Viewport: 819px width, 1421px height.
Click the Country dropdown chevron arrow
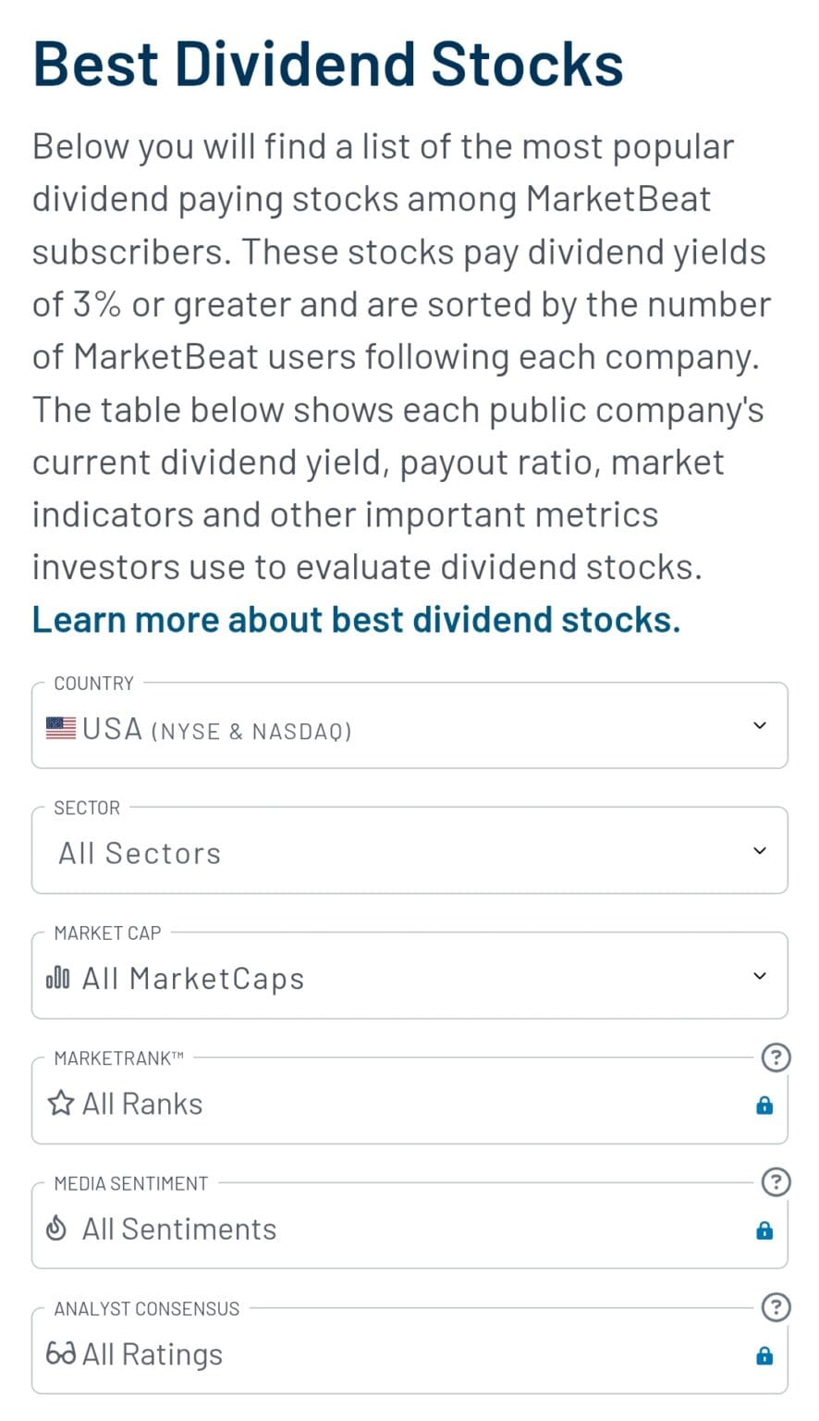[758, 725]
